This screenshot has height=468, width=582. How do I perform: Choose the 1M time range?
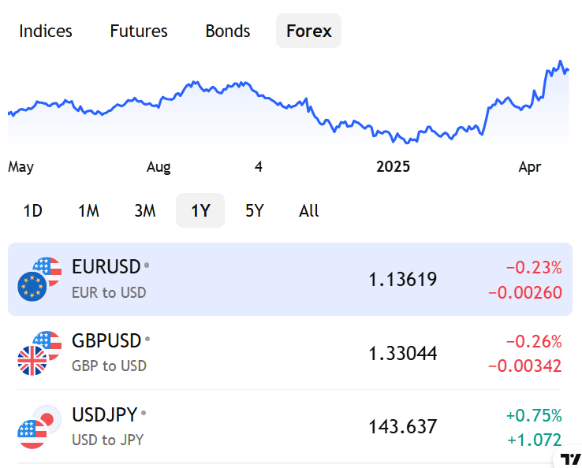88,210
